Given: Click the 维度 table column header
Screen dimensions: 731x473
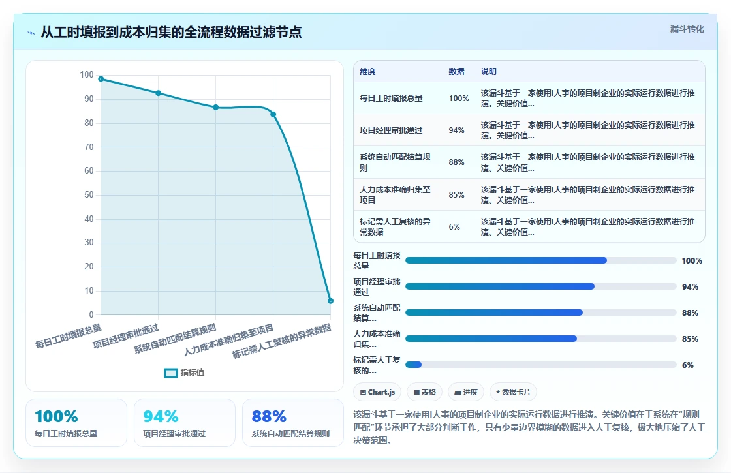Looking at the screenshot, I should pos(367,72).
